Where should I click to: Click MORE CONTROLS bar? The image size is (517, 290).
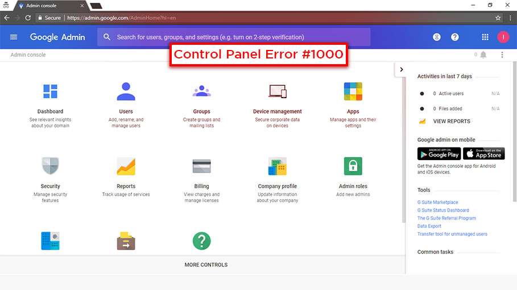point(206,264)
